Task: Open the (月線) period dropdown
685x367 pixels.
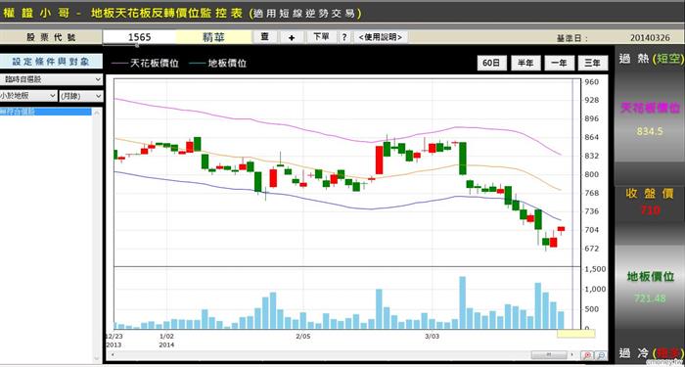Action: click(x=81, y=96)
